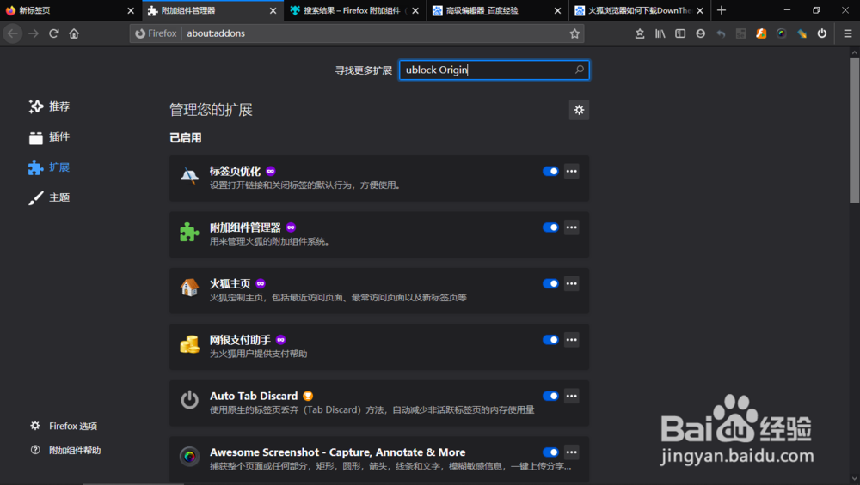Open the 火狐主页 extension title
The height and width of the screenshot is (485, 860).
click(x=230, y=283)
